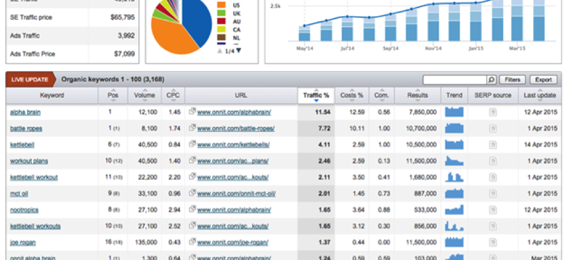View SERP source icon for kettlebell workout row
Image resolution: width=564 pixels, height=260 pixels.
point(493,177)
